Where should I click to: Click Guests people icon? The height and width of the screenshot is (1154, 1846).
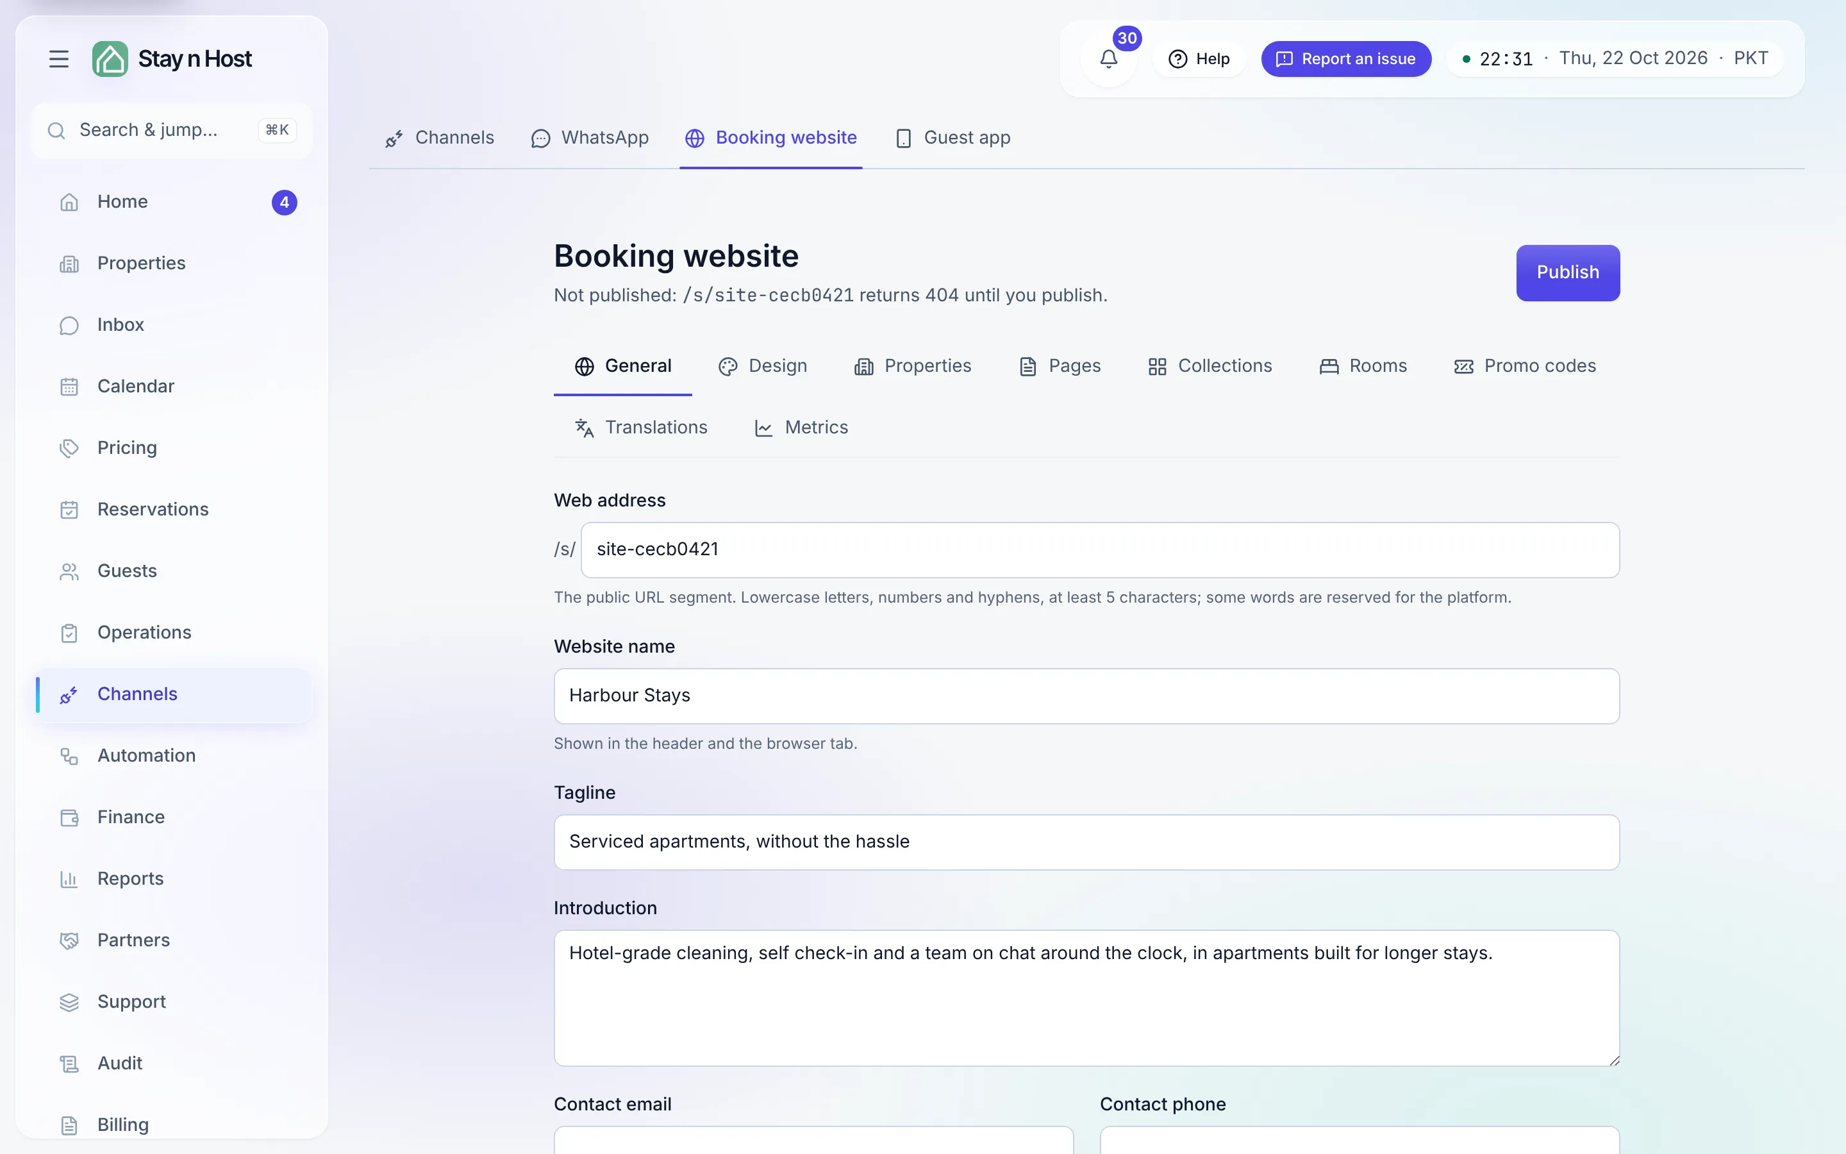(69, 572)
